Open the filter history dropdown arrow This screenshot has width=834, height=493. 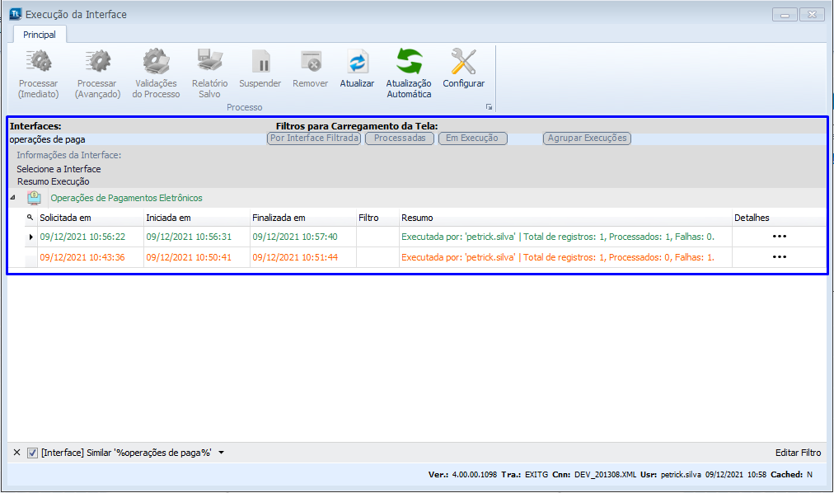222,453
